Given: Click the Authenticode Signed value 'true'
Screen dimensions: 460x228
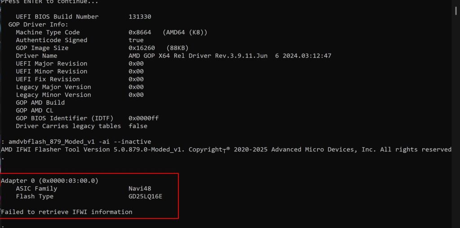Looking at the screenshot, I should tap(136, 40).
